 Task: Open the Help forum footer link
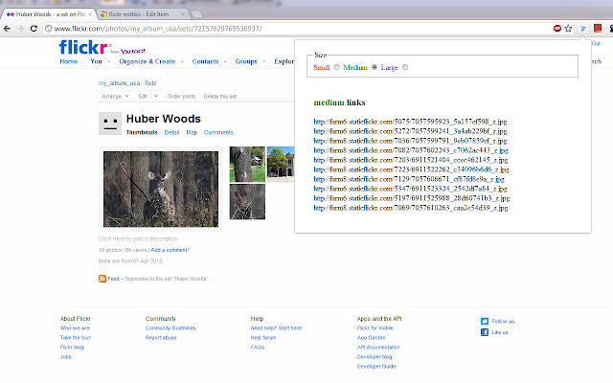coord(263,338)
